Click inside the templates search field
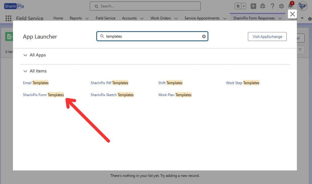 pyautogui.click(x=151, y=36)
